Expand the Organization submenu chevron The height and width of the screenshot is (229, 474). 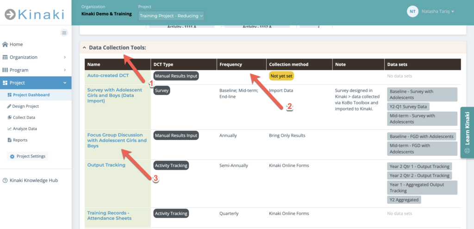tap(65, 57)
